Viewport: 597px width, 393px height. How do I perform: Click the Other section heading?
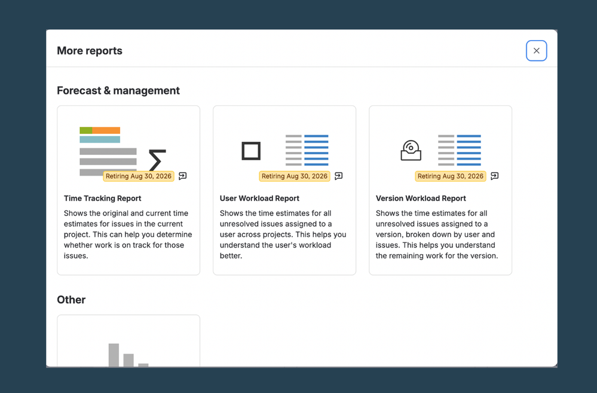pyautogui.click(x=71, y=300)
